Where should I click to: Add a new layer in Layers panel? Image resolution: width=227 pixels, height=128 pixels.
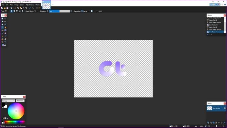click(x=208, y=123)
